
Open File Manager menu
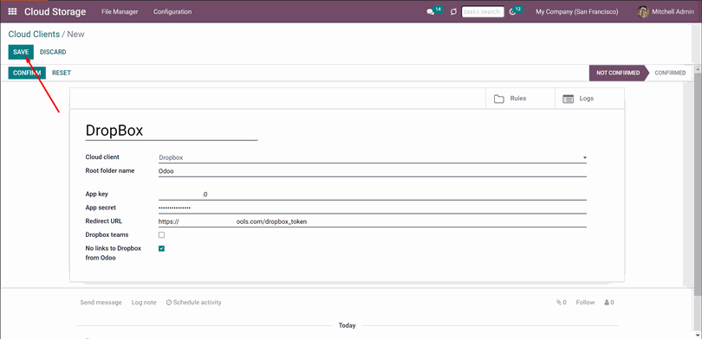click(x=120, y=11)
